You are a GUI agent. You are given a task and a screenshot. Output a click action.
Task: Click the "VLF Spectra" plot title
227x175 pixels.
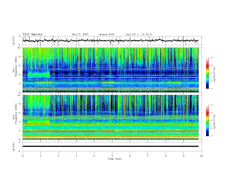click(x=32, y=34)
